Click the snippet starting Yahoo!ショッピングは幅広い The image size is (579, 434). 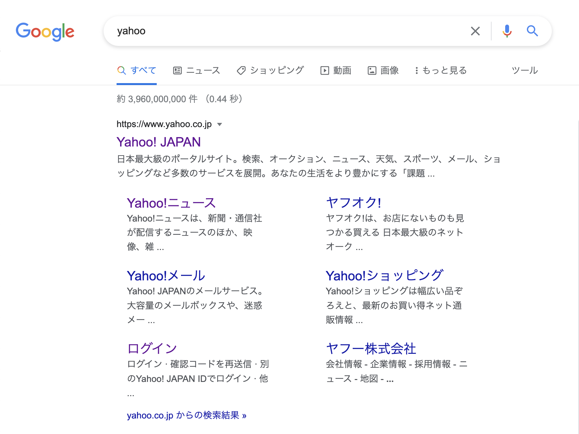pyautogui.click(x=394, y=306)
